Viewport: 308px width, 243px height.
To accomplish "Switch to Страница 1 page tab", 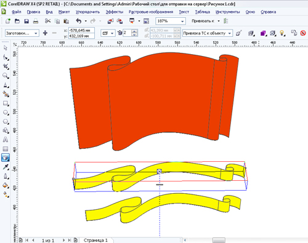I will [x=95, y=240].
